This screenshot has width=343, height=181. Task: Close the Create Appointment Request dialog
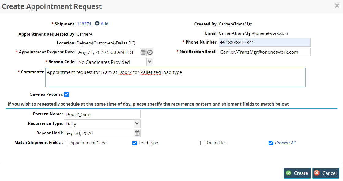(337, 6)
